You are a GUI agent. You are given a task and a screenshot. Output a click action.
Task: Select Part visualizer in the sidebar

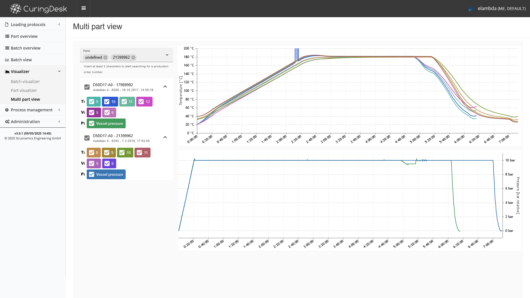[x=24, y=90]
